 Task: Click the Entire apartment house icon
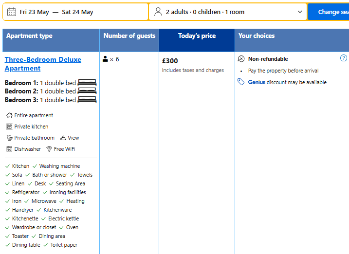point(9,116)
